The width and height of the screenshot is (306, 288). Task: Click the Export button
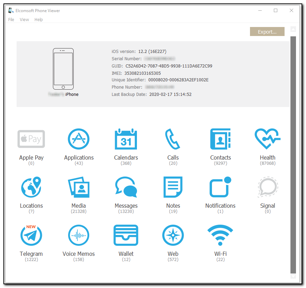coord(267,31)
